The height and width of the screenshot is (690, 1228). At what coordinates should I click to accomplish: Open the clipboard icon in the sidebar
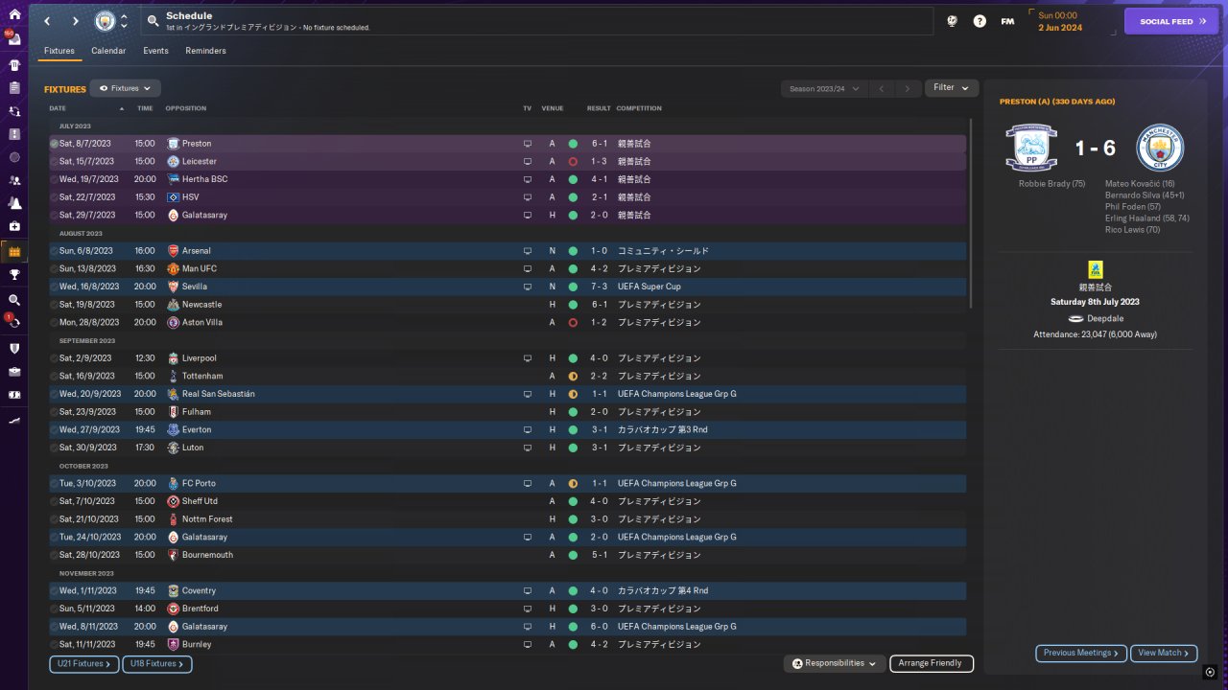pyautogui.click(x=14, y=88)
